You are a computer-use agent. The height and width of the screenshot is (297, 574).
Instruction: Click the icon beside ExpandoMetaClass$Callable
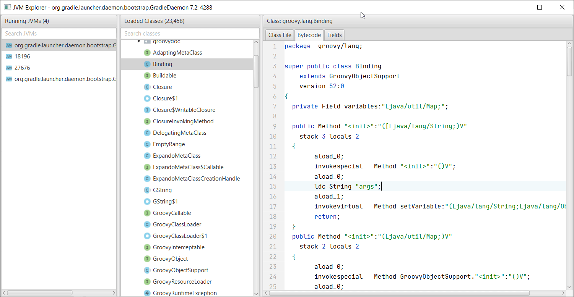147,167
